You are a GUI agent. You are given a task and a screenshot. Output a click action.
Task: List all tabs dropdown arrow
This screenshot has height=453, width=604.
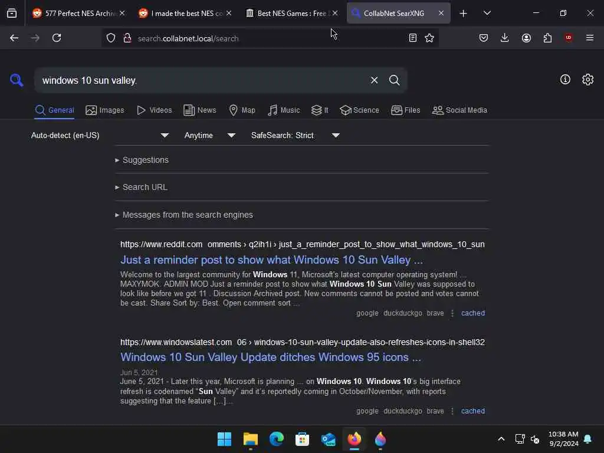[x=487, y=13]
